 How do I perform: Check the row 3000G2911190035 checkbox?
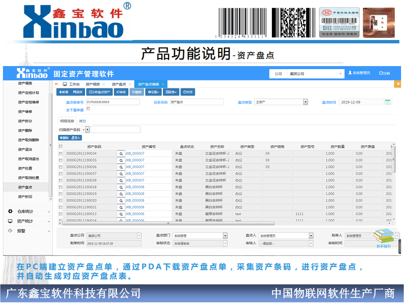coord(61,160)
